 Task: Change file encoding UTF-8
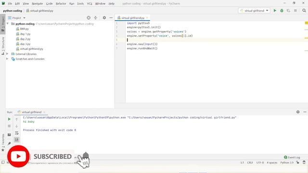coord(260,162)
